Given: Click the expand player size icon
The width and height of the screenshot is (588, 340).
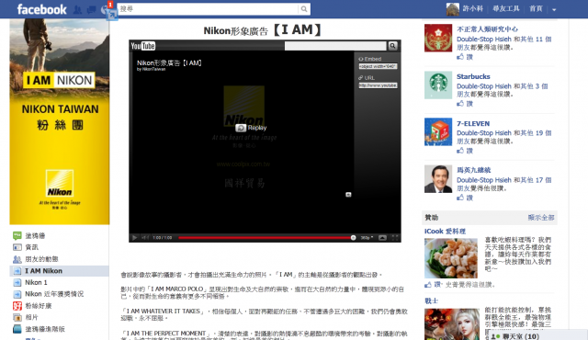Looking at the screenshot, I should pos(382,238).
